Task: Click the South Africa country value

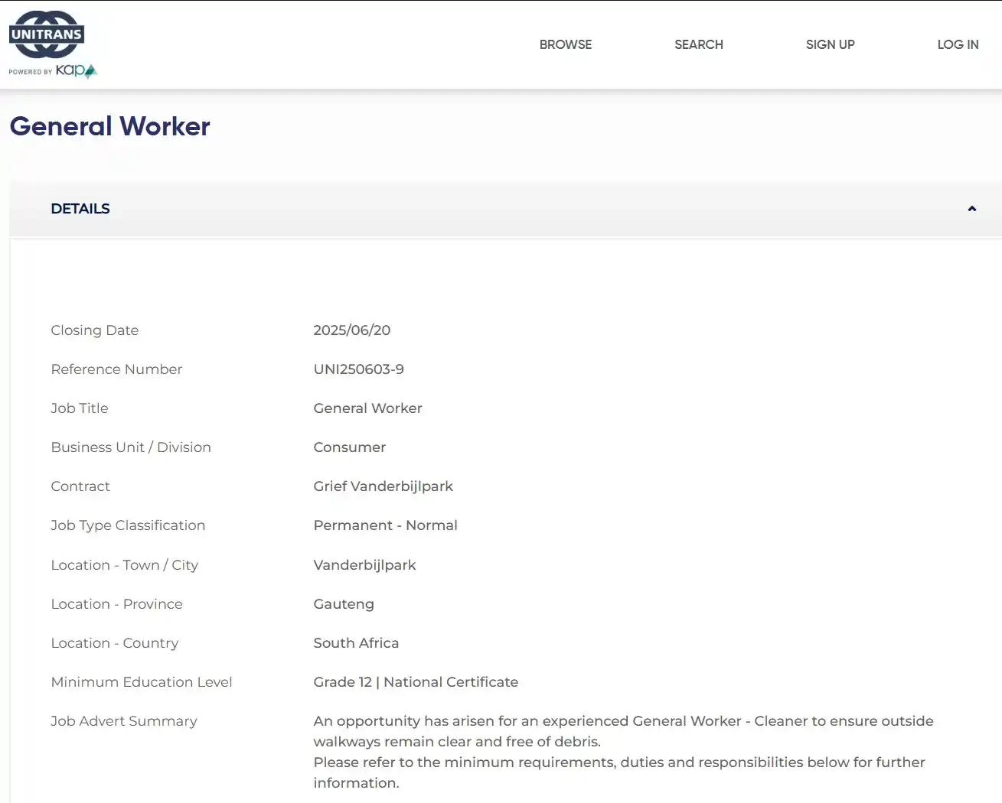Action: click(x=356, y=643)
